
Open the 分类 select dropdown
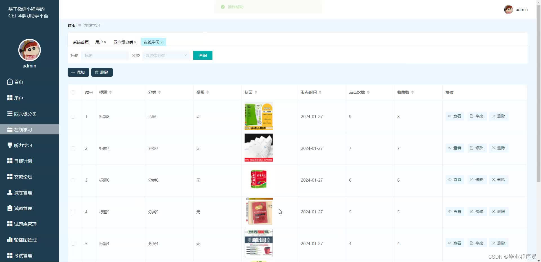coord(166,55)
